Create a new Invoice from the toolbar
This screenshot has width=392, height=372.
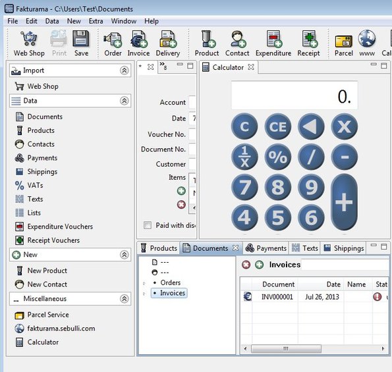pyautogui.click(x=138, y=43)
